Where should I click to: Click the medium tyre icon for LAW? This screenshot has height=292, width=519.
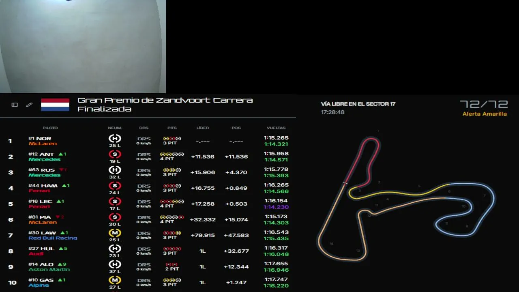coord(115,233)
